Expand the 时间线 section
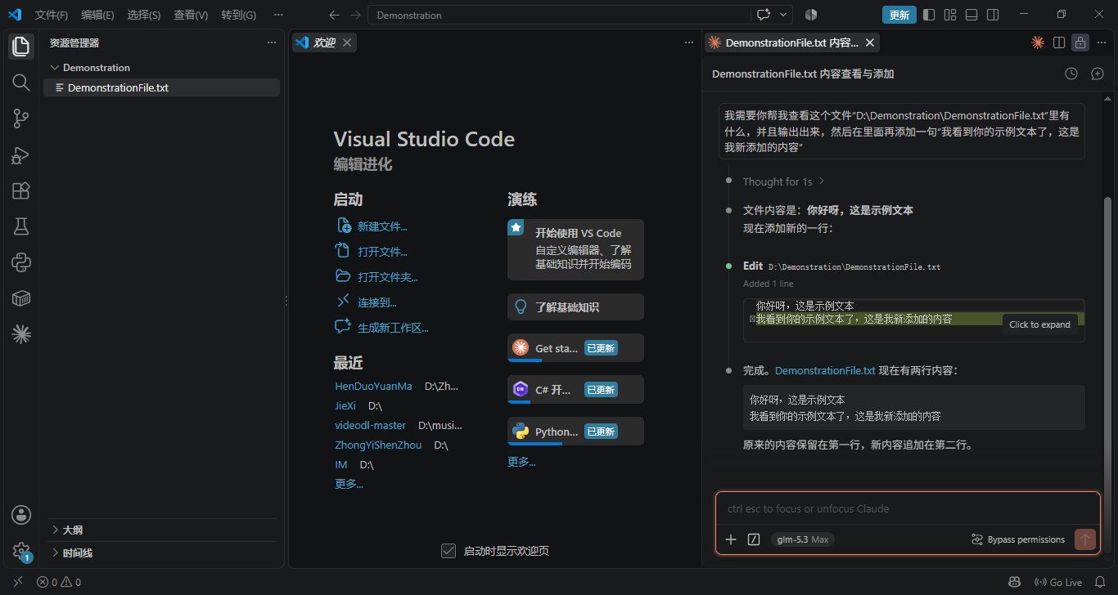 [x=161, y=552]
